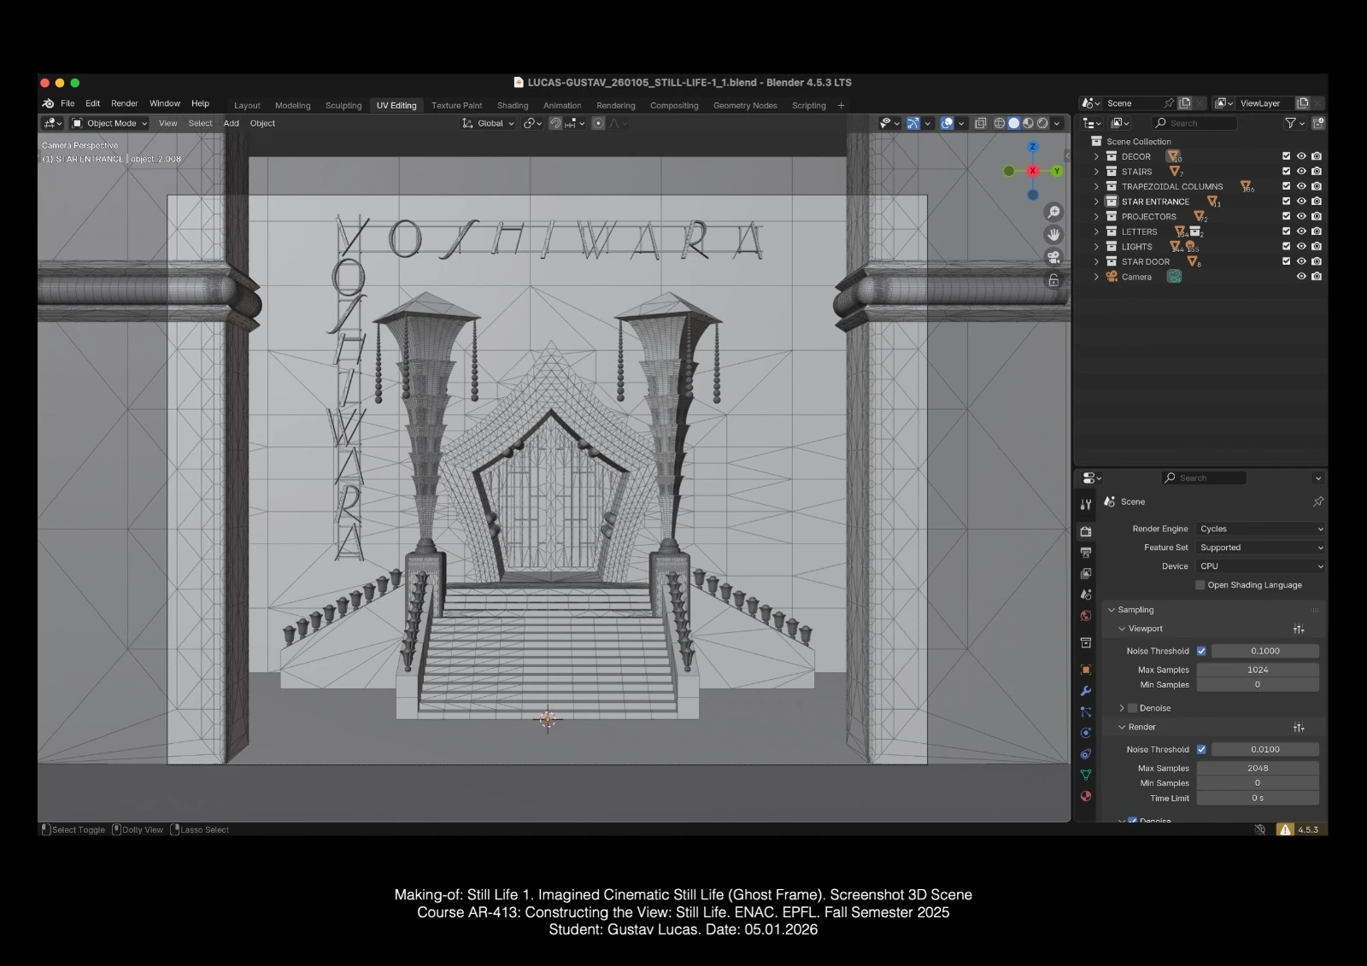Click the new collection icon in outliner
This screenshot has width=1367, height=966.
pos(1318,123)
